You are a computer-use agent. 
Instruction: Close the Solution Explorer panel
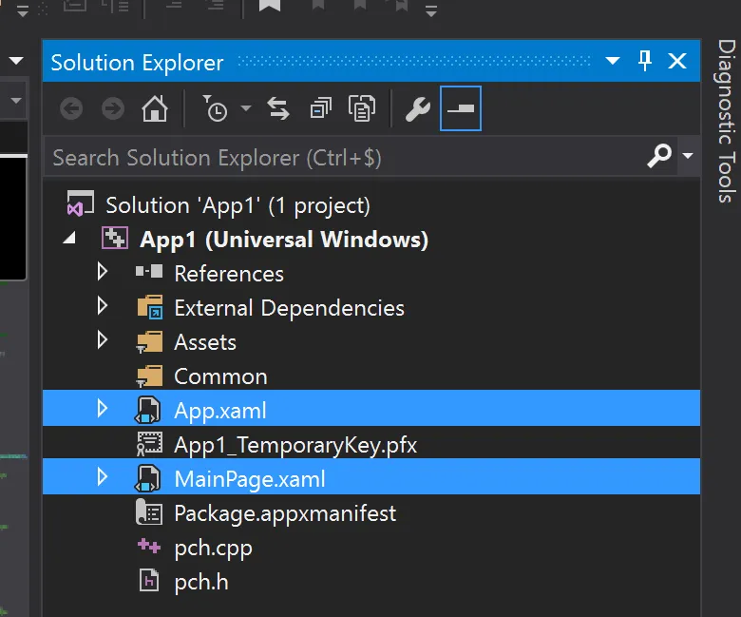pyautogui.click(x=677, y=61)
